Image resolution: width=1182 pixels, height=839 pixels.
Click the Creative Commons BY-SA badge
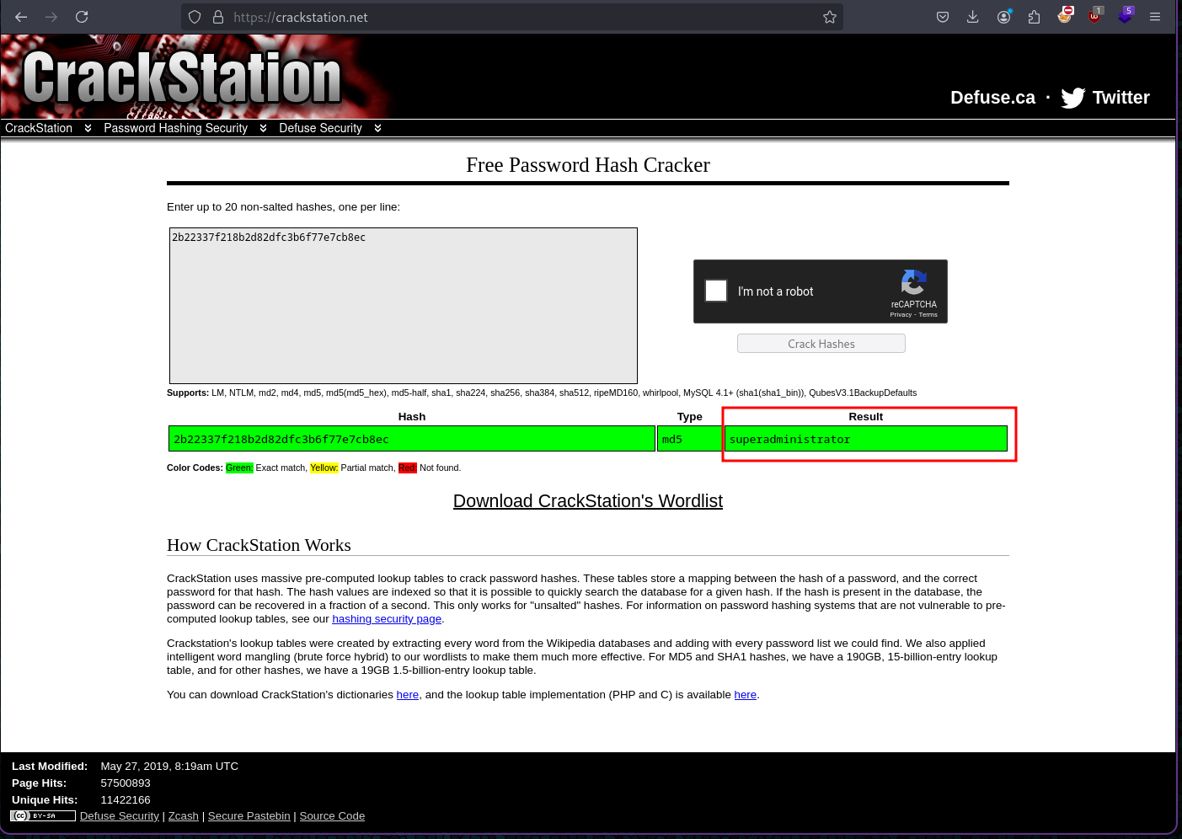pyautogui.click(x=43, y=815)
